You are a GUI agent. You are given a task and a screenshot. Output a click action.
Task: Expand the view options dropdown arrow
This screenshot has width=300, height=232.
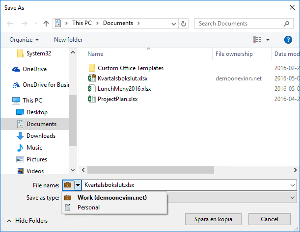(x=268, y=40)
